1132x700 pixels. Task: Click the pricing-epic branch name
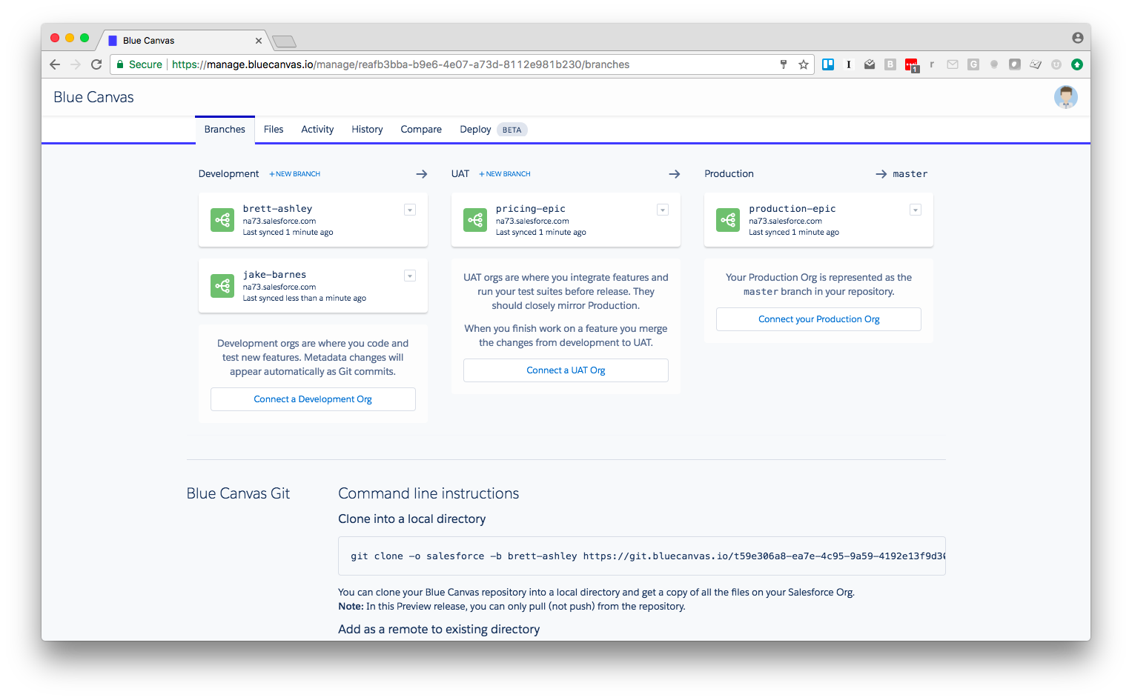click(531, 209)
